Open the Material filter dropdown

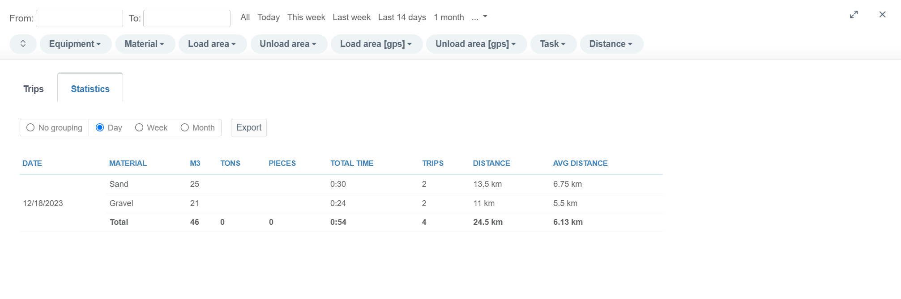pos(145,44)
